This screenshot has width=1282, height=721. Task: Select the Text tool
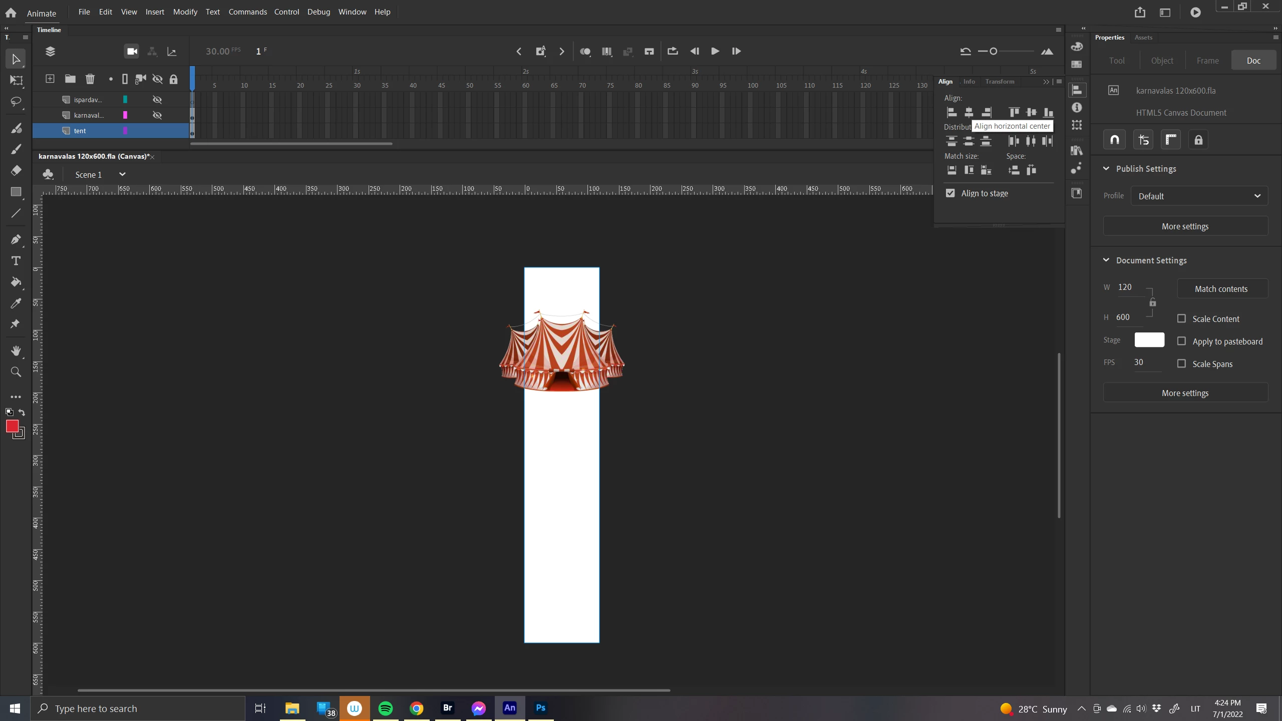(16, 261)
